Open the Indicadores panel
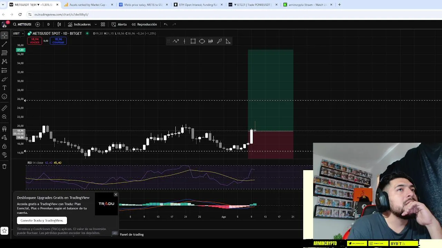 [x=79, y=24]
